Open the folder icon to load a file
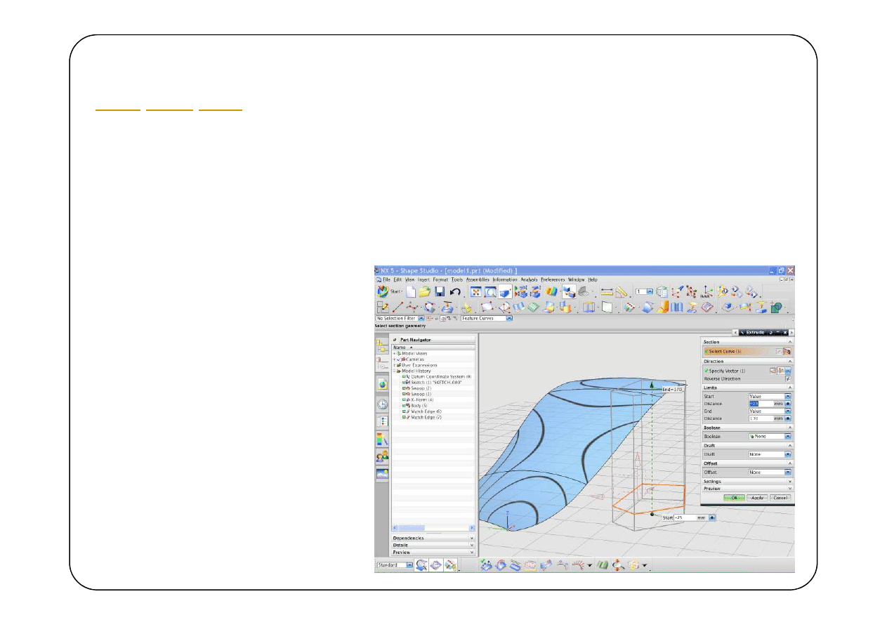The width and height of the screenshot is (887, 627). (424, 291)
